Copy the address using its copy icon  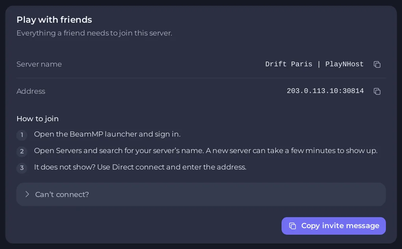(377, 91)
